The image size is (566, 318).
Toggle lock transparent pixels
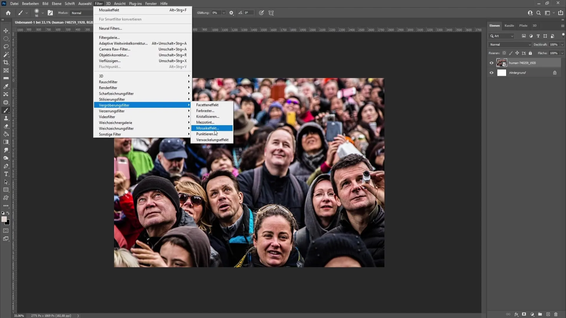tap(504, 53)
